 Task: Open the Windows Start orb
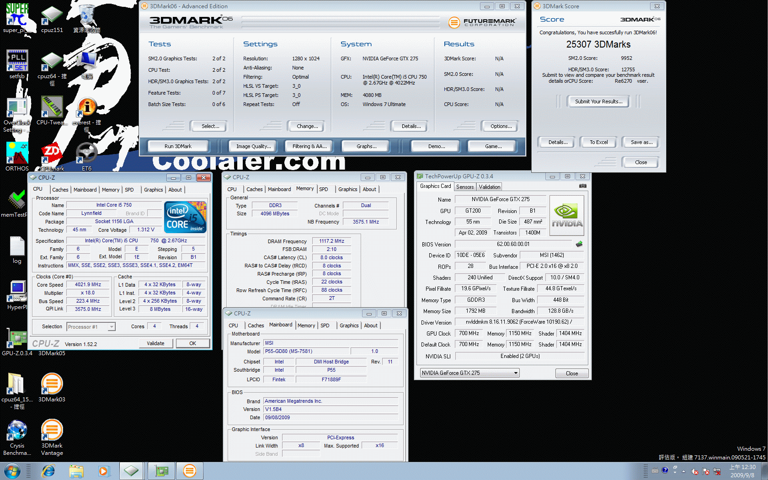[x=11, y=471]
